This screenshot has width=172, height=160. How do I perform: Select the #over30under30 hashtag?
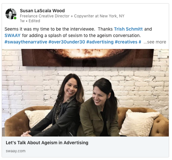click(67, 42)
